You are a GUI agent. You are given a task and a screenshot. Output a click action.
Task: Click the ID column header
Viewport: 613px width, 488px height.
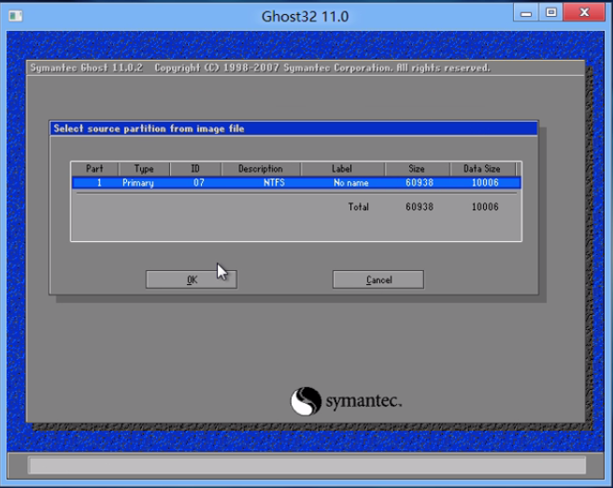point(195,168)
